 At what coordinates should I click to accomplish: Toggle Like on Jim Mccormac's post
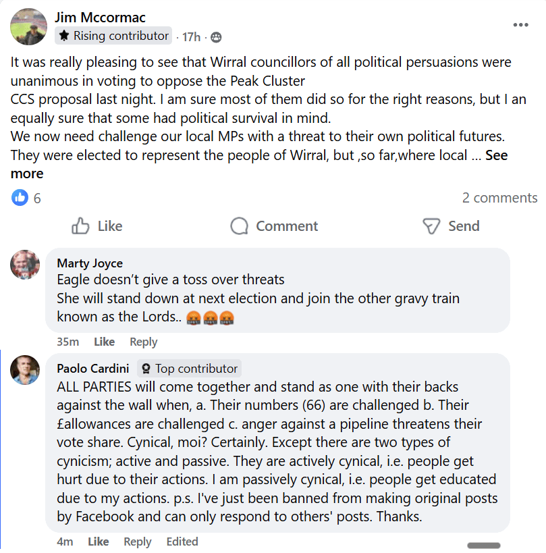(97, 226)
